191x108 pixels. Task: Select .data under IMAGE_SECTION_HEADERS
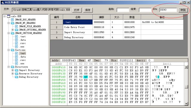coord(22,40)
